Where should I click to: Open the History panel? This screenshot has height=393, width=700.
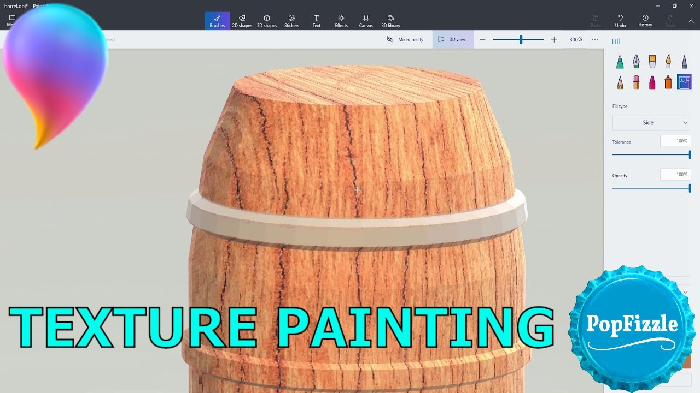click(645, 21)
